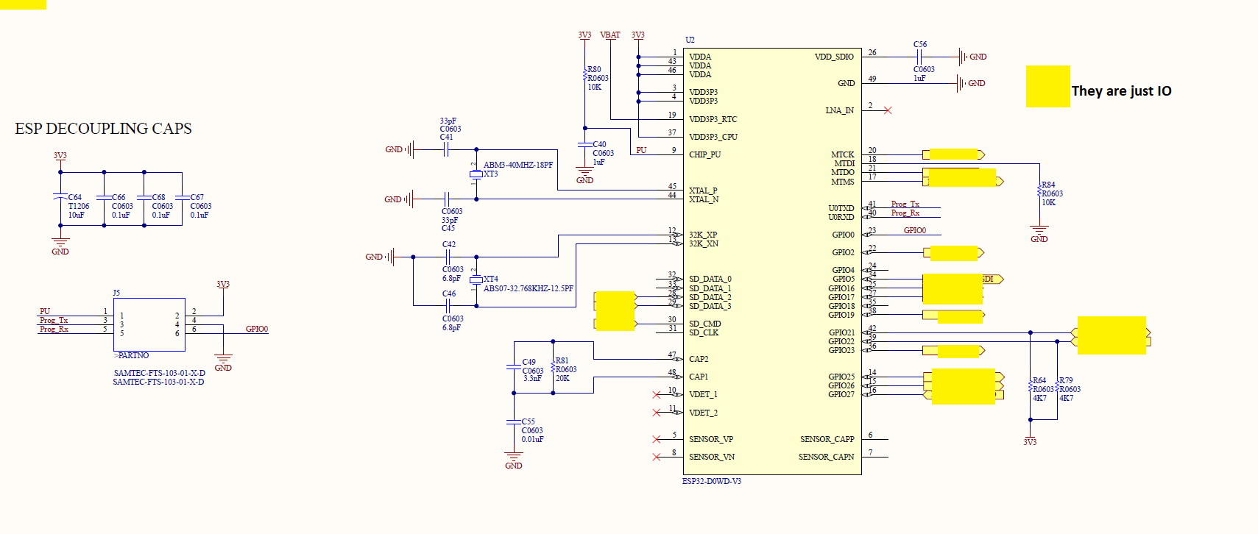Select the U2 chip designator
This screenshot has width=1258, height=534.
coord(690,40)
